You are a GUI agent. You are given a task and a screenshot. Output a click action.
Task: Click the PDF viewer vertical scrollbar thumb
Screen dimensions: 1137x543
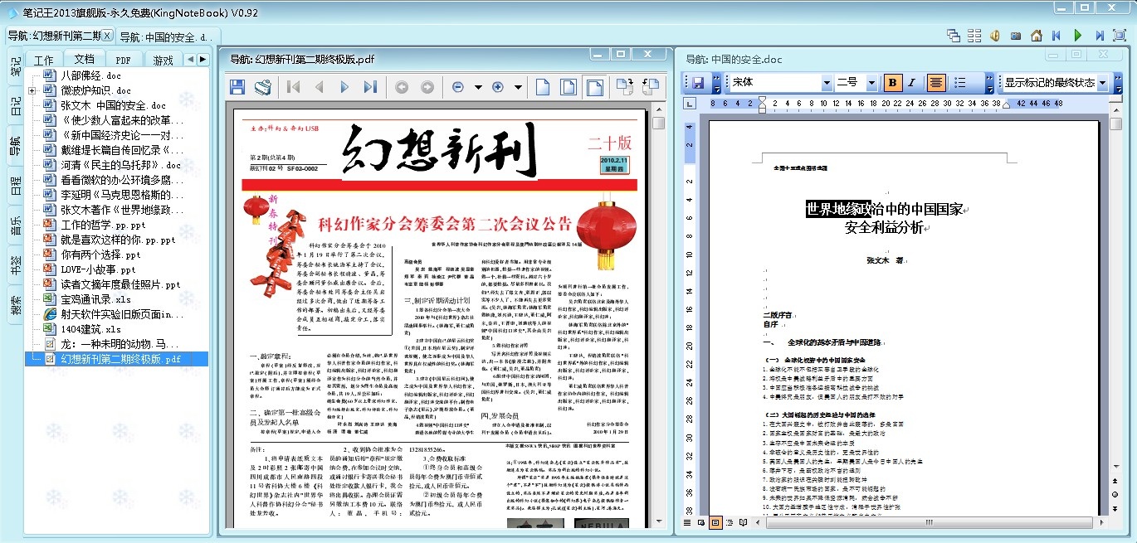[659, 124]
